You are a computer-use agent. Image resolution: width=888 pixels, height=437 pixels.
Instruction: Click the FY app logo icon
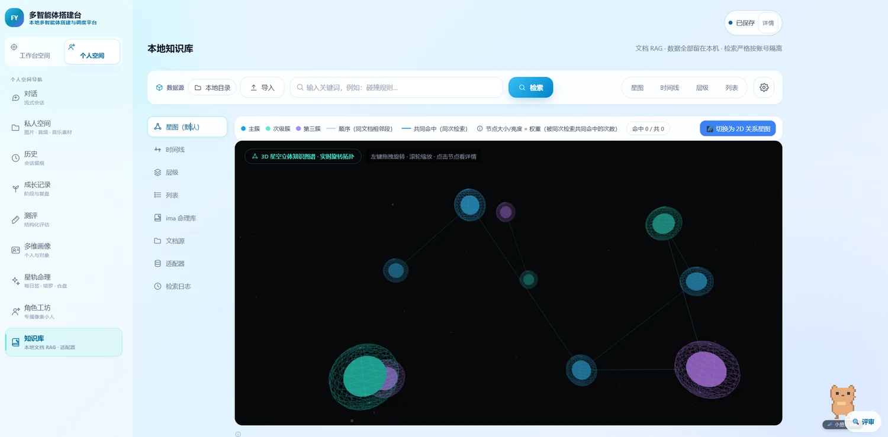coord(14,18)
